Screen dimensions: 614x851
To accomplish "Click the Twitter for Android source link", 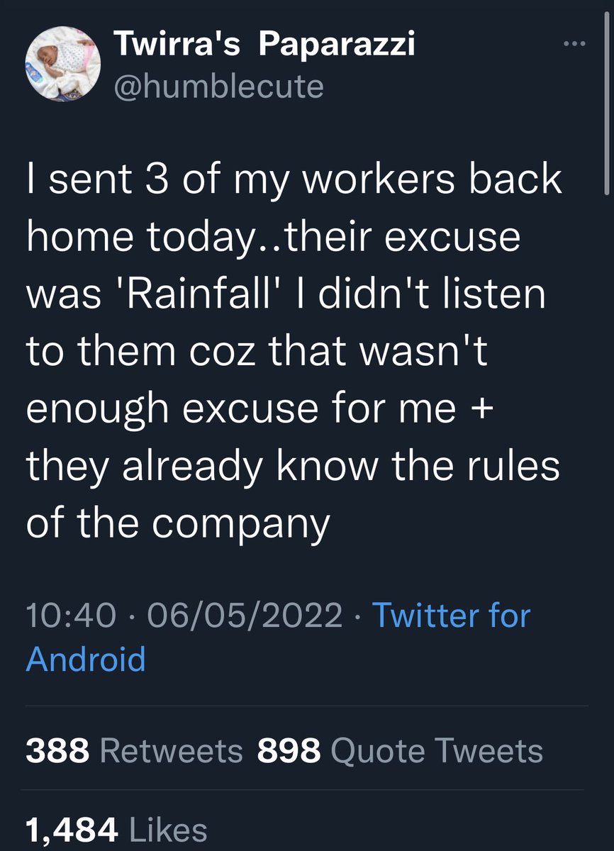I will (x=278, y=636).
